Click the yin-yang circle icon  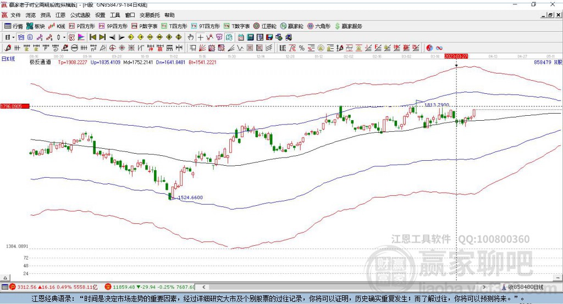click(429, 48)
